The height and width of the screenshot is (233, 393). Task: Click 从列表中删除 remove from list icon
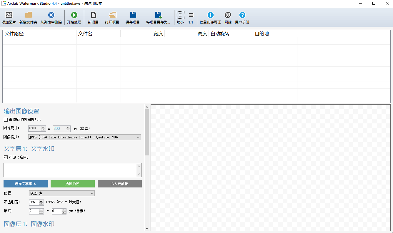(51, 15)
